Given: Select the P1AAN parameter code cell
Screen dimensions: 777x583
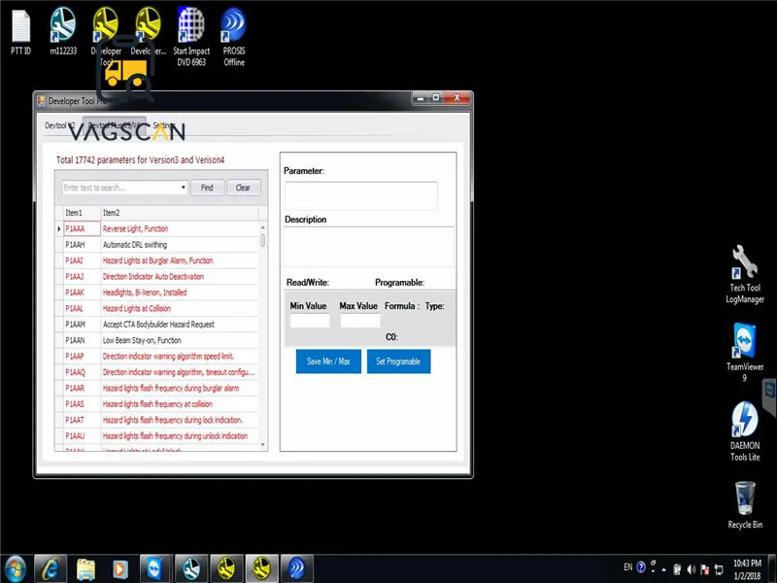Looking at the screenshot, I should pyautogui.click(x=83, y=340).
